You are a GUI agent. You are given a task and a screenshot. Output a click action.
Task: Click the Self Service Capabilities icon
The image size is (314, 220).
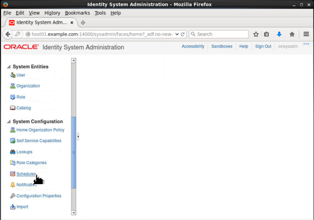coord(13,141)
